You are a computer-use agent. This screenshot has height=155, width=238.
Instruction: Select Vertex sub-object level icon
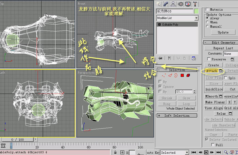point(164,75)
